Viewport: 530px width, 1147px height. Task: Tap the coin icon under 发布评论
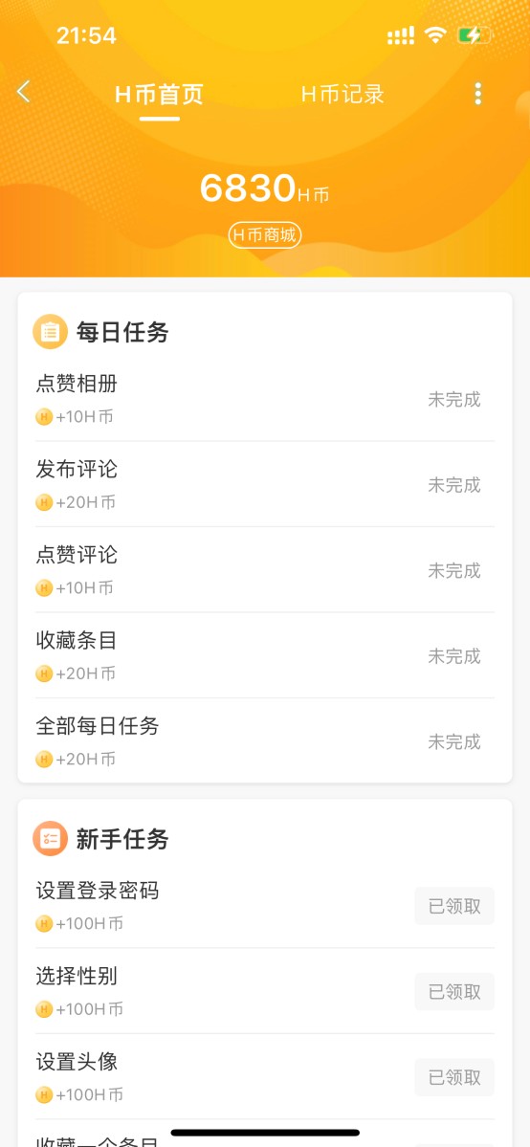point(44,502)
